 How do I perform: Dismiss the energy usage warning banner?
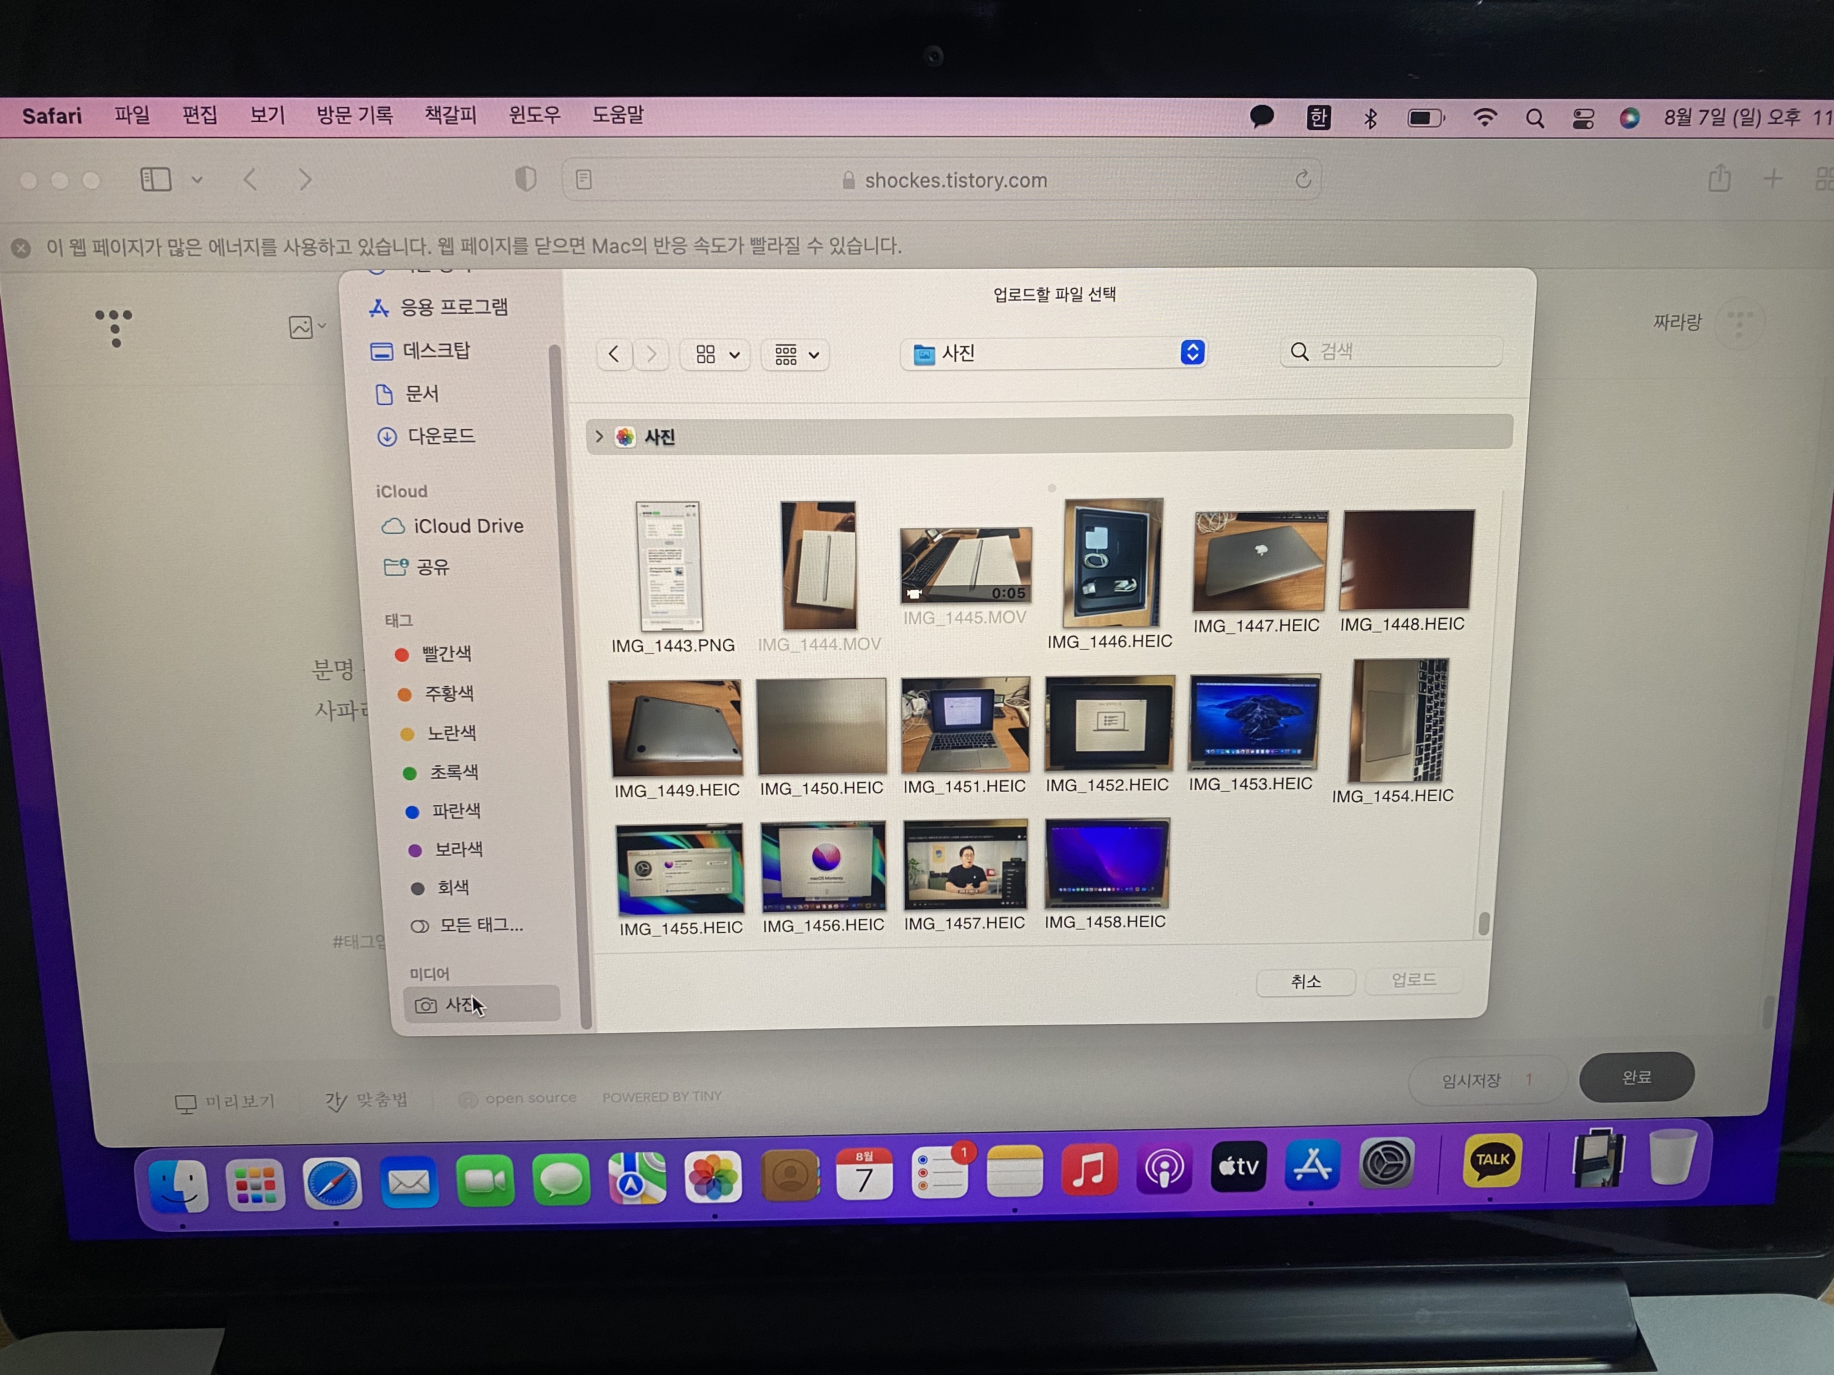pyautogui.click(x=21, y=248)
